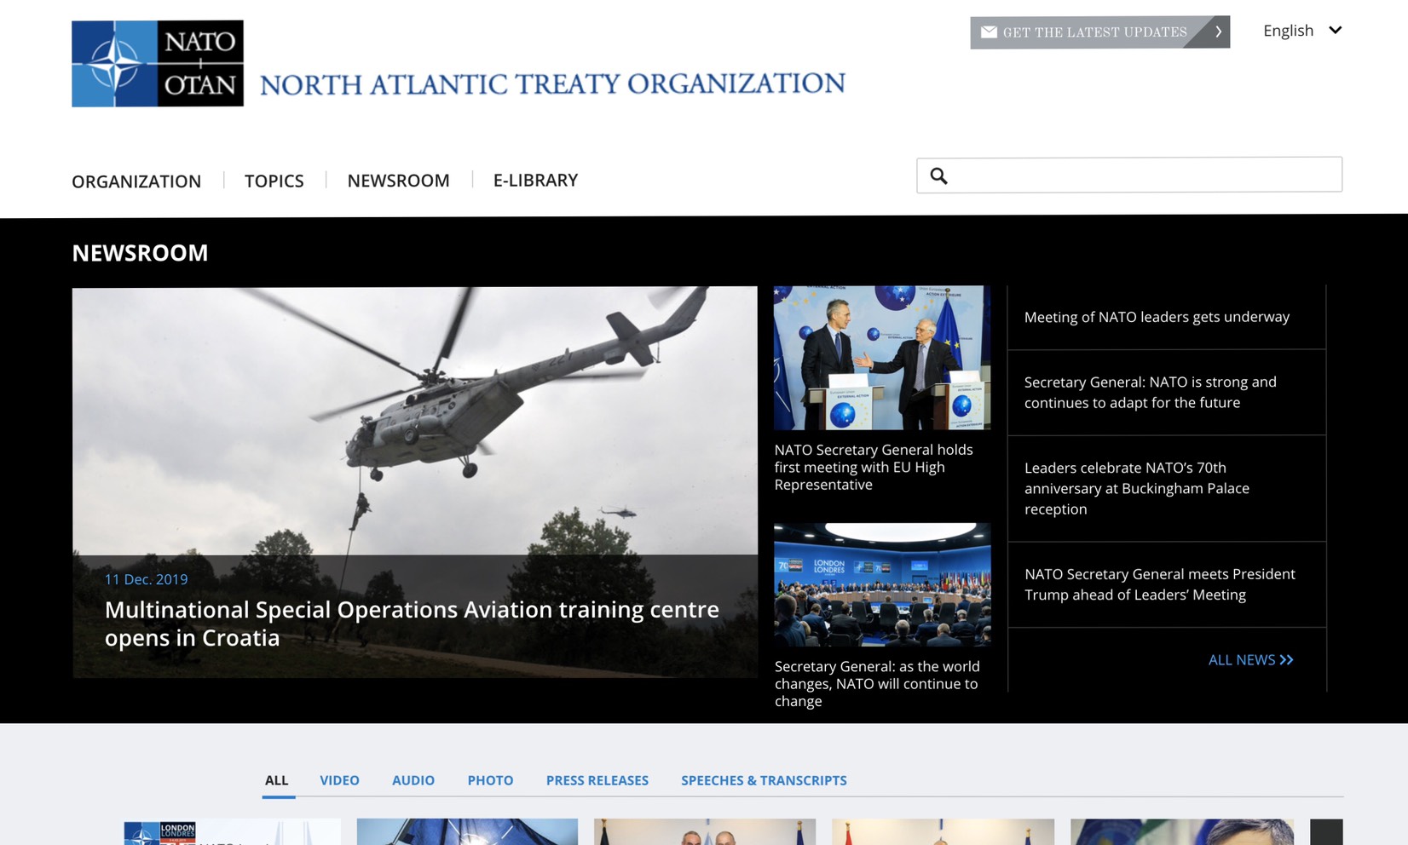Open 'NATO Secretary General holds first meeting' article

pyautogui.click(x=874, y=467)
